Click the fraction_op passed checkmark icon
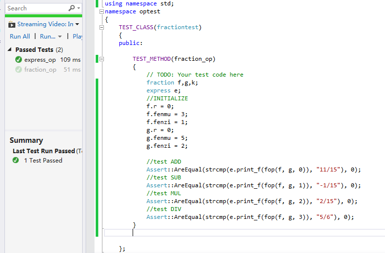This screenshot has height=253, width=385. pos(18,70)
